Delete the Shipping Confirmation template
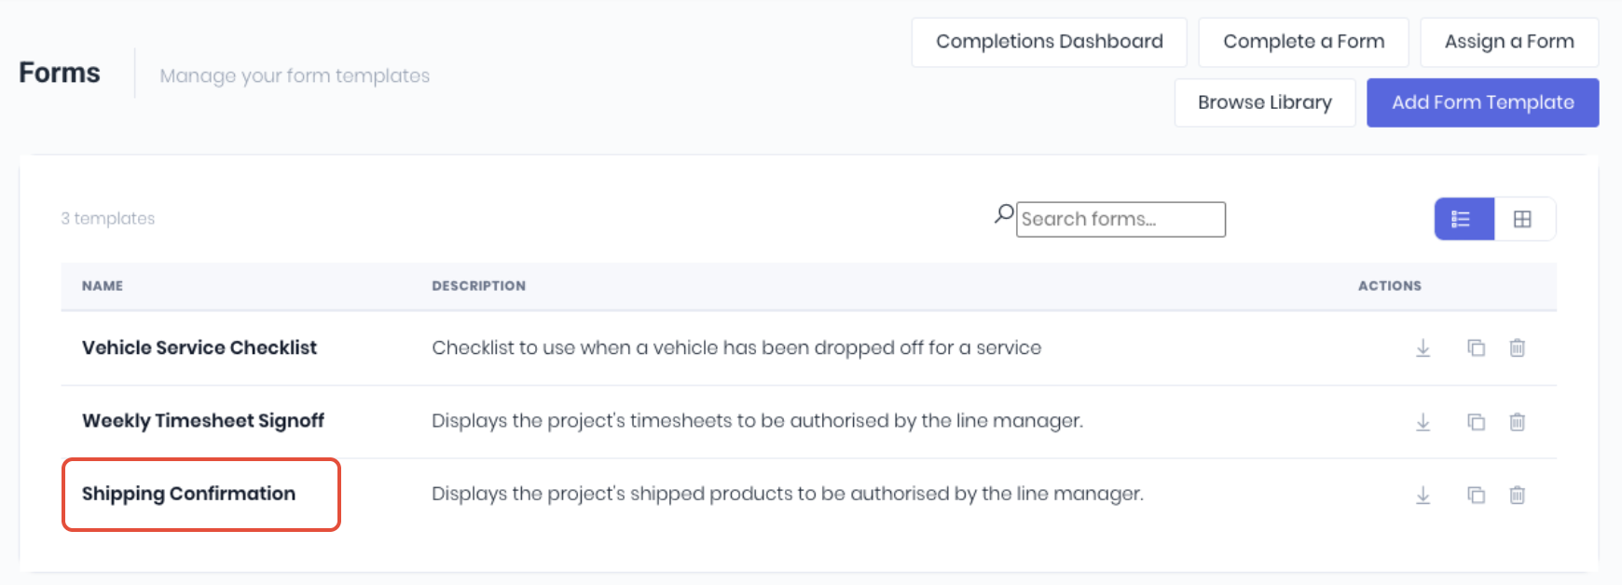1622x585 pixels. click(1517, 495)
